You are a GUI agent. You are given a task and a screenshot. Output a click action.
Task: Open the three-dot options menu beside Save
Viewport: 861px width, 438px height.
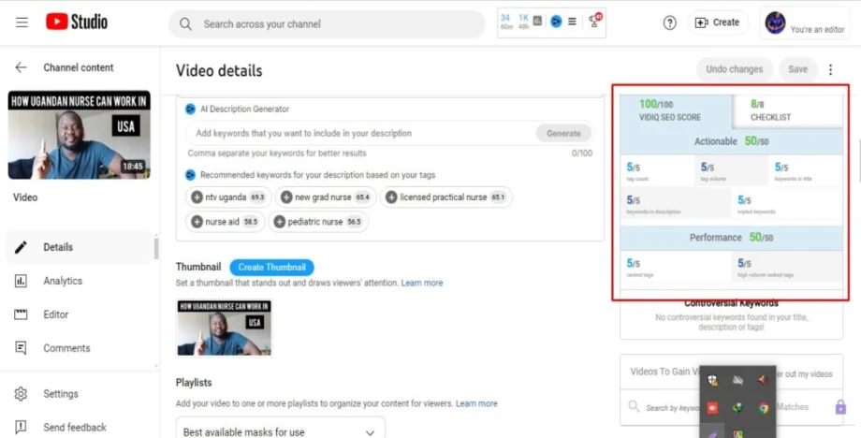(830, 69)
